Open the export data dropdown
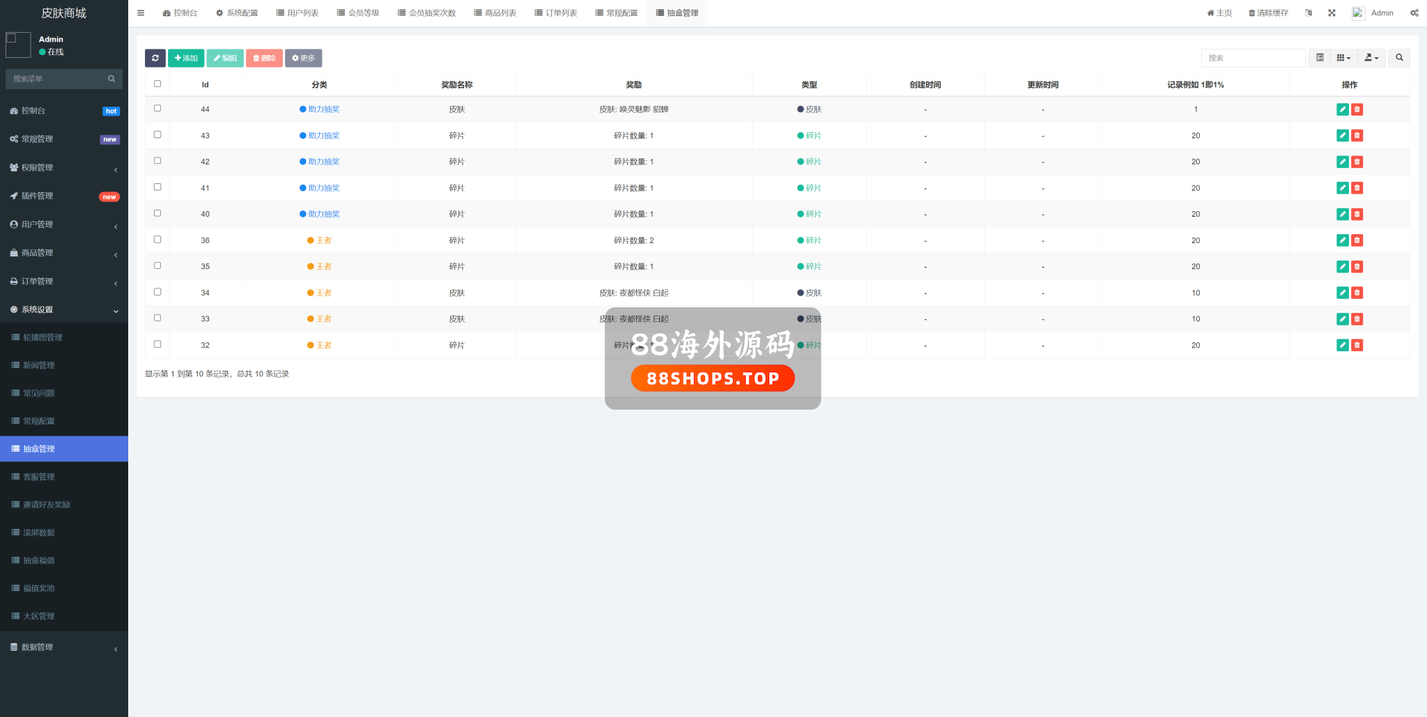Image resolution: width=1427 pixels, height=717 pixels. coord(1371,58)
